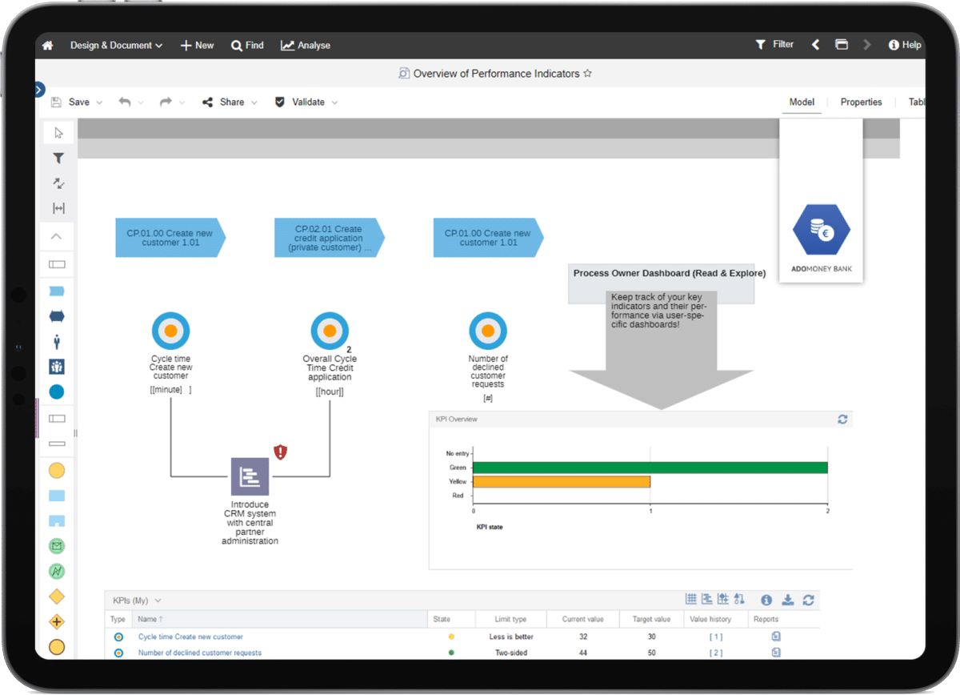
Task: Follow the Number of declined customer requests link
Action: pyautogui.click(x=199, y=652)
